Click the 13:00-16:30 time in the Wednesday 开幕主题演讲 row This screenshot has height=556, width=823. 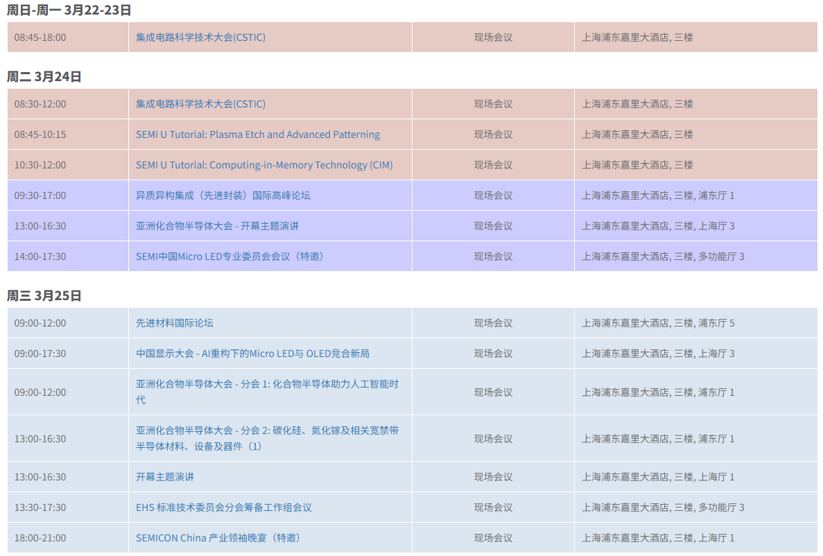coord(40,477)
